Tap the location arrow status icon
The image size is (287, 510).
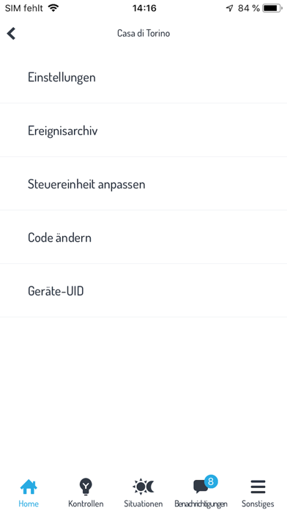(229, 8)
